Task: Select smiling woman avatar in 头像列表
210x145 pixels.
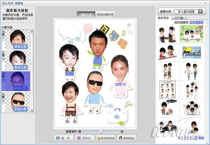Action: pos(16,40)
